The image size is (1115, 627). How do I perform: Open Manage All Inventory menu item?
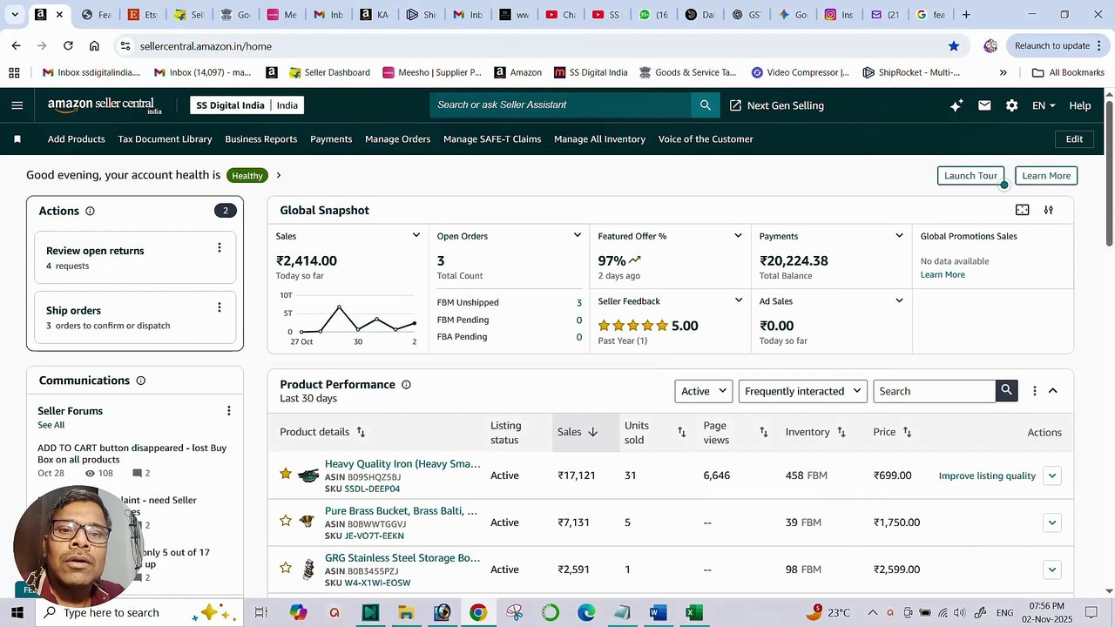pyautogui.click(x=599, y=139)
